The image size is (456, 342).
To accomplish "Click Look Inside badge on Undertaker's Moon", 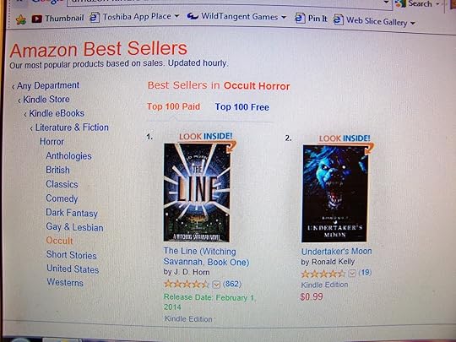I will tap(345, 138).
